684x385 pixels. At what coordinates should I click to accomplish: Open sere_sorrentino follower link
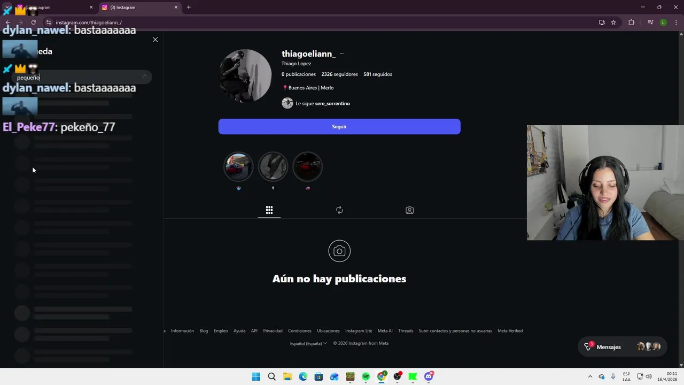pos(332,103)
